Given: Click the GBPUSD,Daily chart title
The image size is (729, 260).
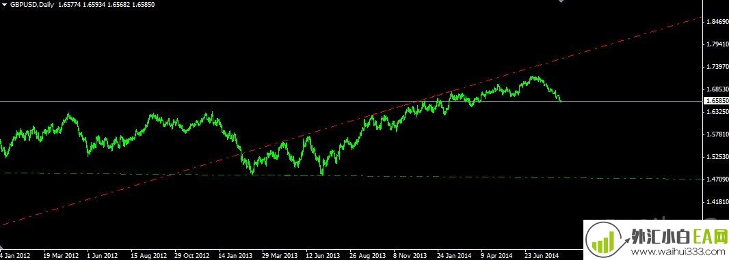Looking at the screenshot, I should (31, 4).
